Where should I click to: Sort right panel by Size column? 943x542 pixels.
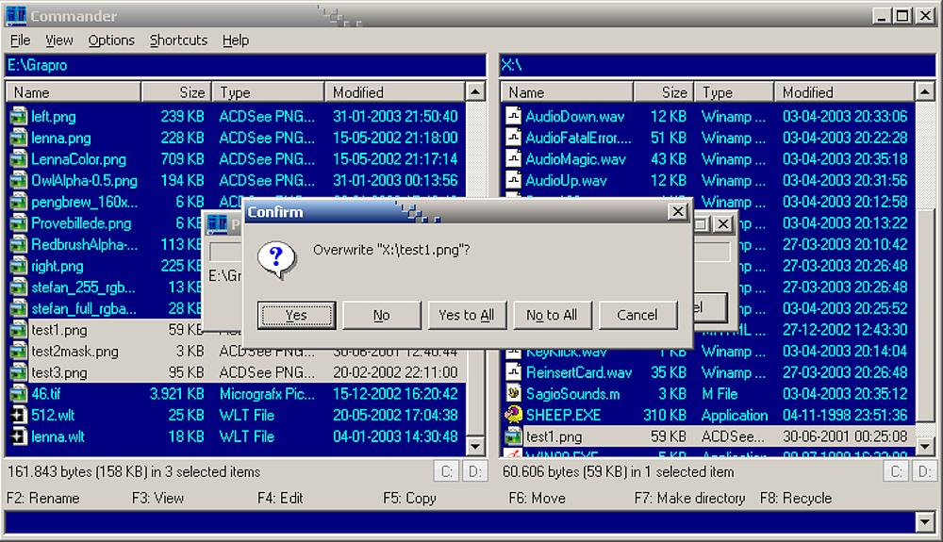664,92
